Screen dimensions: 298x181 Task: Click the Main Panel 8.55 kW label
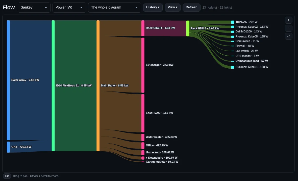coord(115,85)
